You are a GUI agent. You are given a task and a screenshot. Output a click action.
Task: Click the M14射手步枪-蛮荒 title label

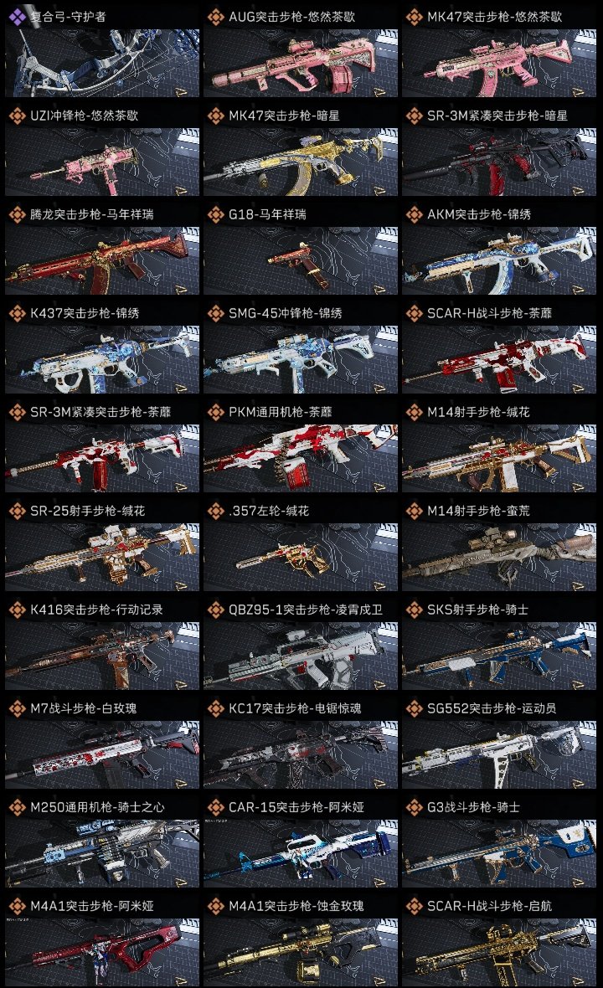pos(478,511)
